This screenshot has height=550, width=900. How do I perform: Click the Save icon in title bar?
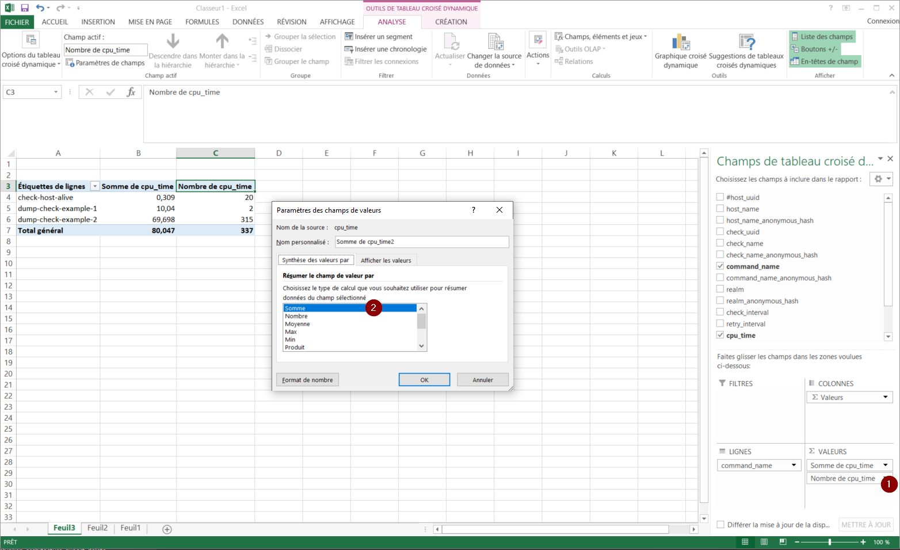[25, 8]
